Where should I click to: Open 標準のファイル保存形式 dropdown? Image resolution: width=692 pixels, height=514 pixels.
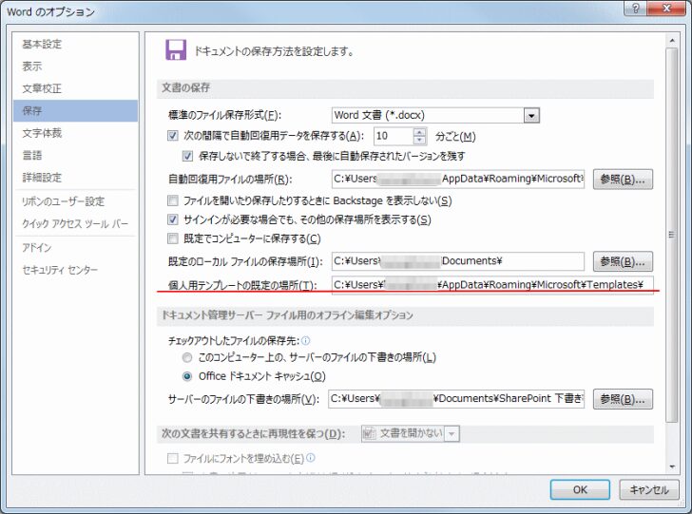tap(531, 115)
